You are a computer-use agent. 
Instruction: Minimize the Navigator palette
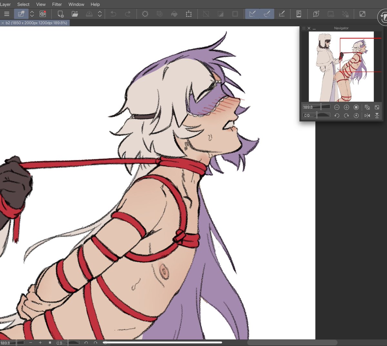point(314,29)
